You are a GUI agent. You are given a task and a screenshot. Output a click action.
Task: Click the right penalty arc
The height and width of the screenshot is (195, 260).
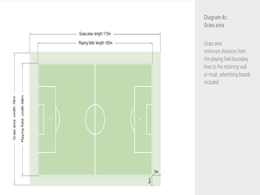(x=132, y=119)
